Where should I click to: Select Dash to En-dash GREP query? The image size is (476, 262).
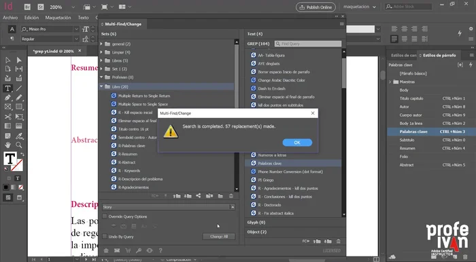coord(272,88)
